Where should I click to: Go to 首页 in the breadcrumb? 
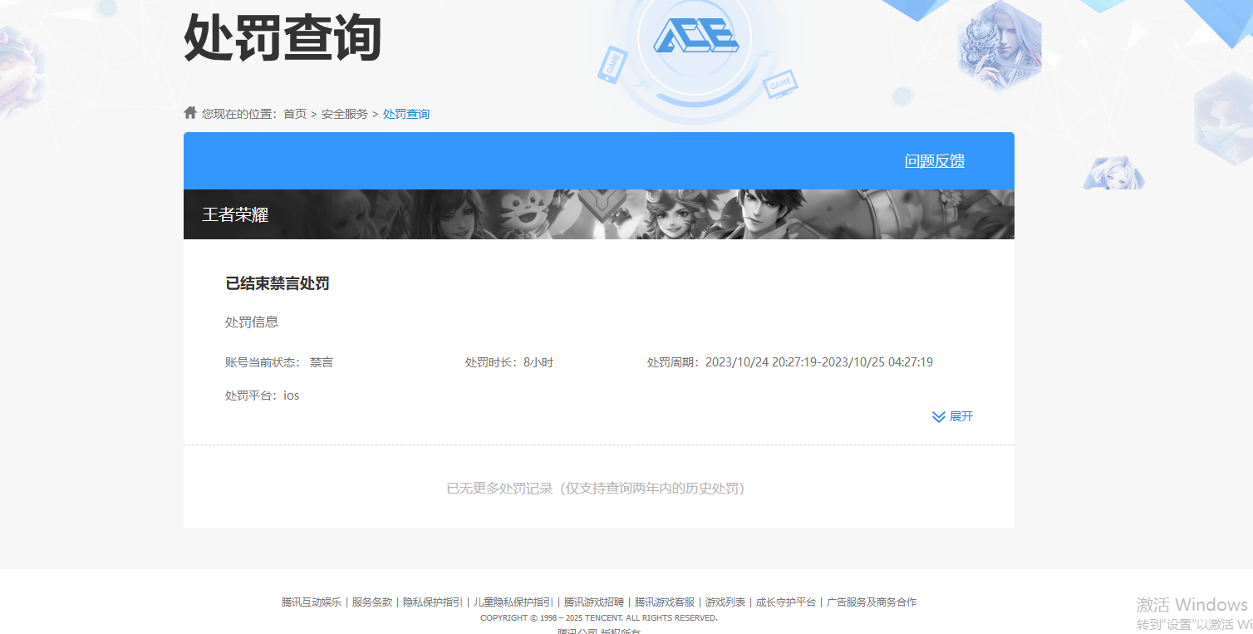point(295,114)
